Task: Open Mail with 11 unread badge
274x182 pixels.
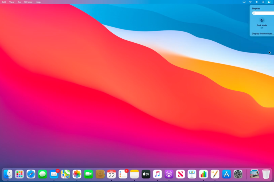Action: pyautogui.click(x=54, y=174)
